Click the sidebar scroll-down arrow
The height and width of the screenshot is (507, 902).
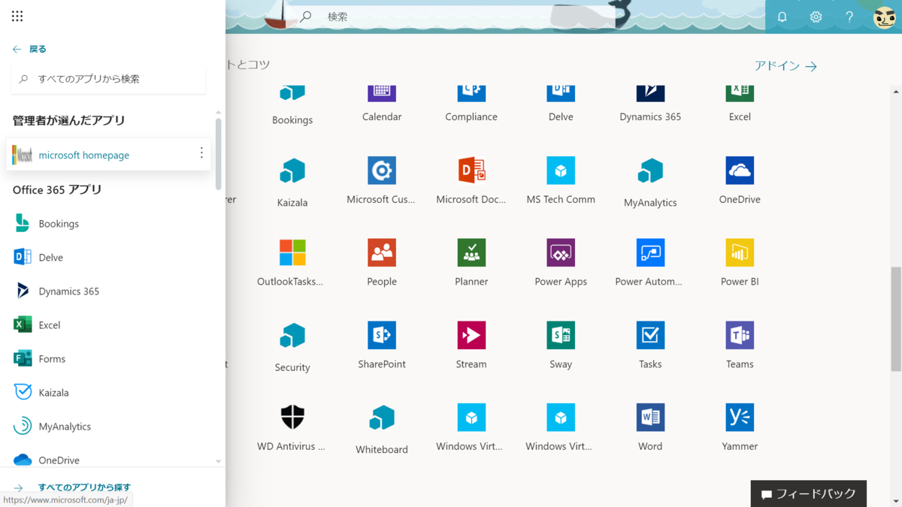tap(219, 461)
